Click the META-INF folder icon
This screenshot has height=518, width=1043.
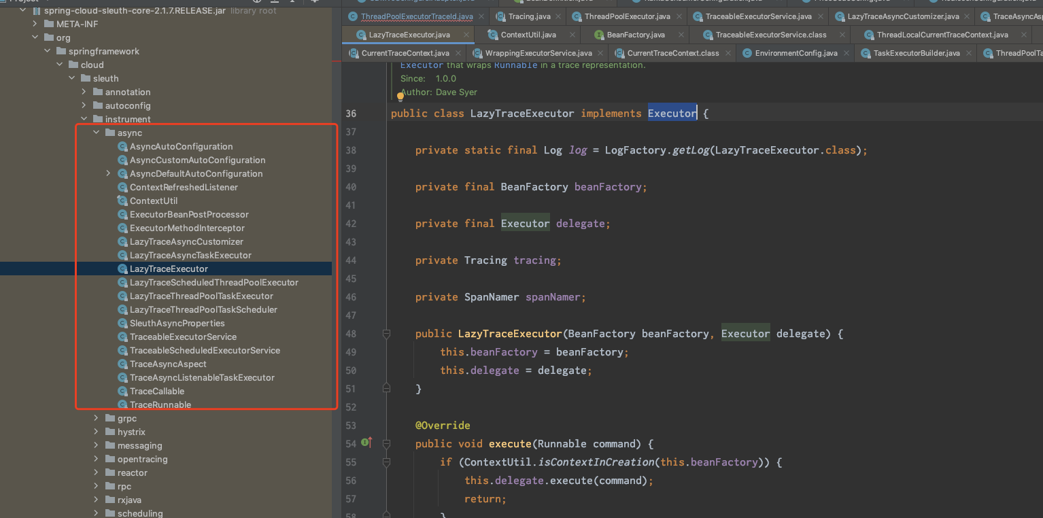tap(49, 24)
